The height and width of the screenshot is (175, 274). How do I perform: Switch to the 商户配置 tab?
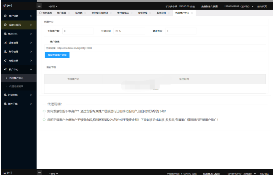61,13
